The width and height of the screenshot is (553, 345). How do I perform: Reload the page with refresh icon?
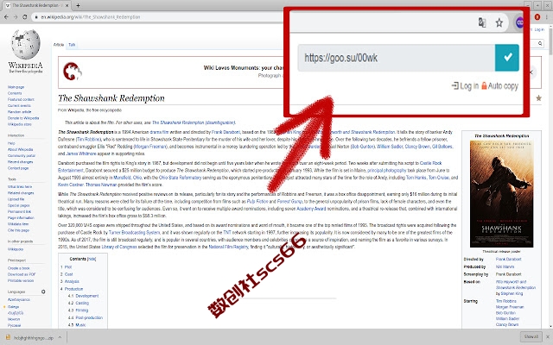tap(25, 17)
